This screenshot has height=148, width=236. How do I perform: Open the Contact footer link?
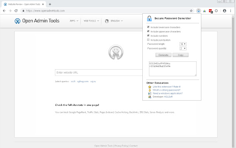point(133,146)
